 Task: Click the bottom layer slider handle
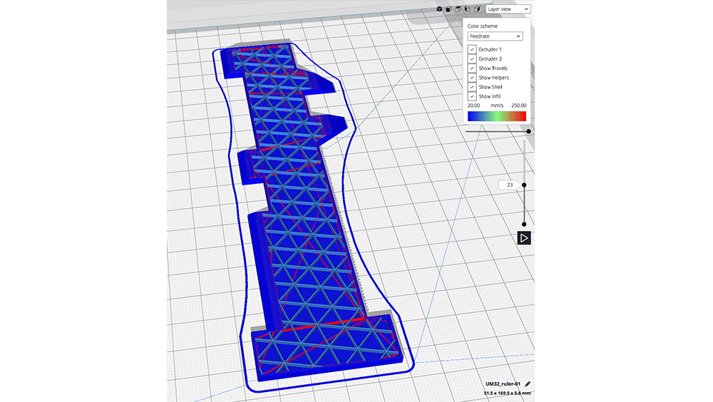pos(524,225)
